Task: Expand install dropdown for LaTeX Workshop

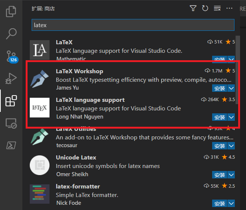Action: point(231,88)
